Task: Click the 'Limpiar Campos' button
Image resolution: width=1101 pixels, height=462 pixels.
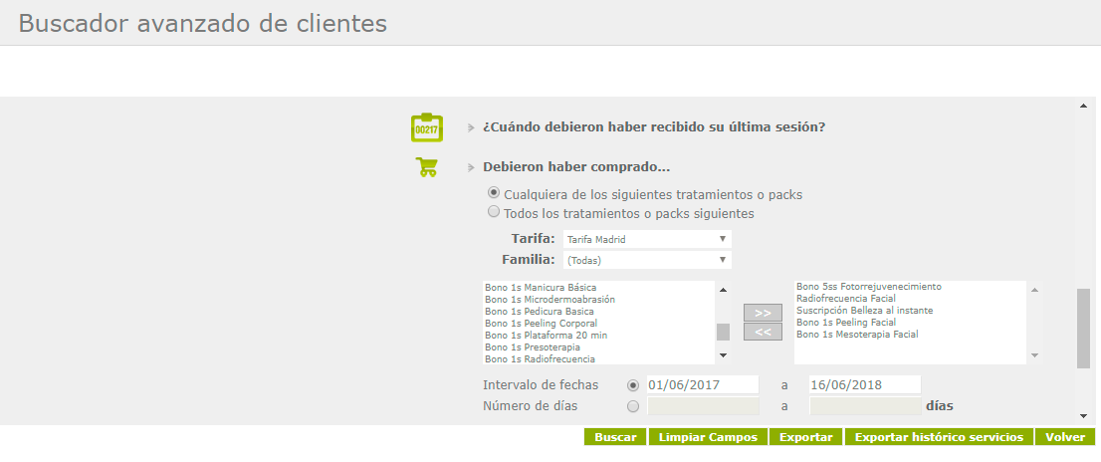Action: coord(708,437)
